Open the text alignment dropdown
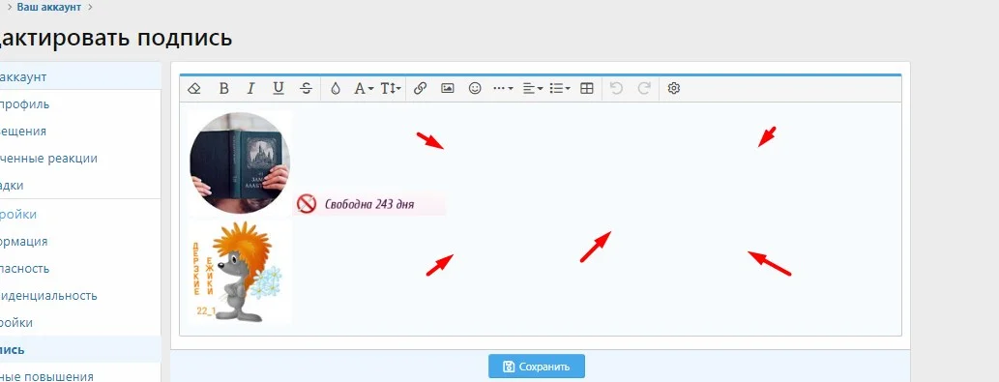Viewport: 999px width, 382px height. (x=533, y=89)
